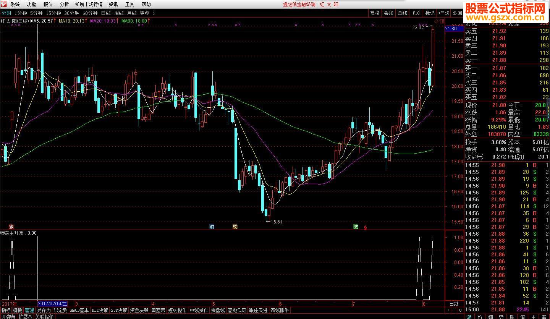Select the 1分钟 period
Viewport: 550px width, 319px height.
click(21, 13)
